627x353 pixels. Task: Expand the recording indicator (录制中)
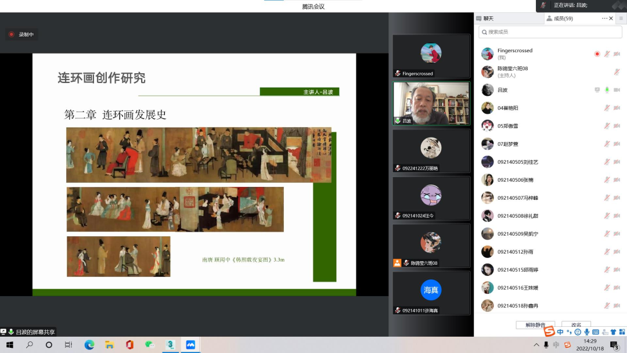(x=21, y=34)
